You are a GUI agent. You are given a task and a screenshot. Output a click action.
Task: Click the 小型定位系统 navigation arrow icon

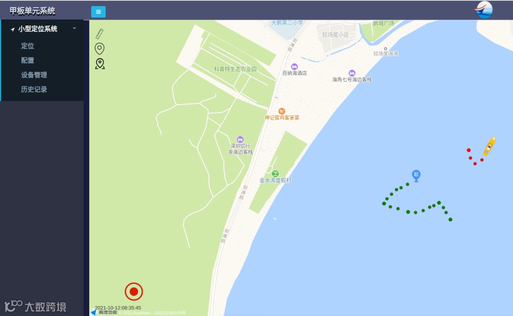point(12,29)
